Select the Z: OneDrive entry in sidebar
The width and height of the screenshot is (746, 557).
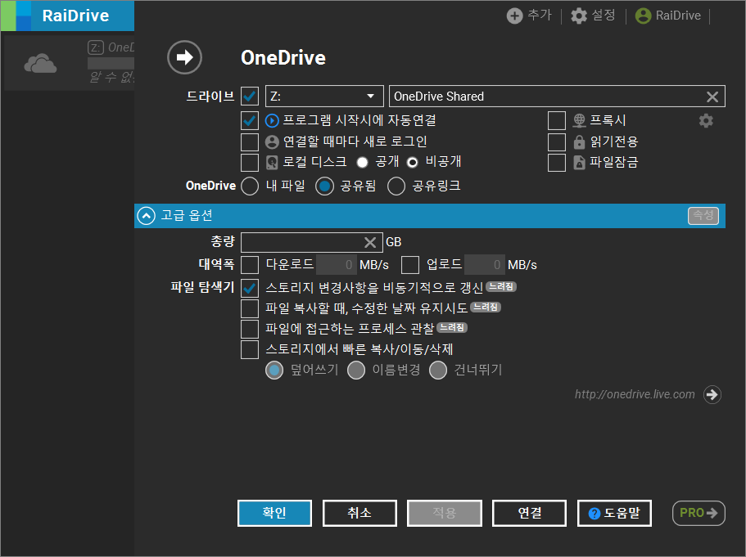[x=70, y=63]
